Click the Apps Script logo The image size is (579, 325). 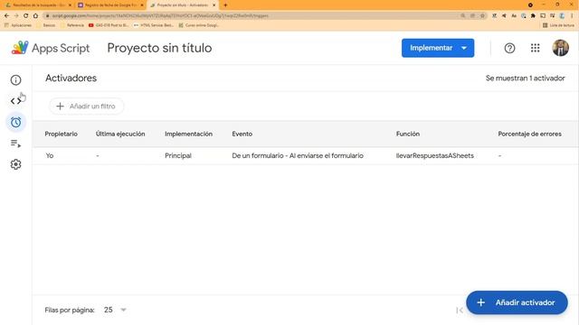click(x=51, y=48)
